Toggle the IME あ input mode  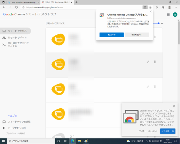pyautogui.click(x=161, y=141)
